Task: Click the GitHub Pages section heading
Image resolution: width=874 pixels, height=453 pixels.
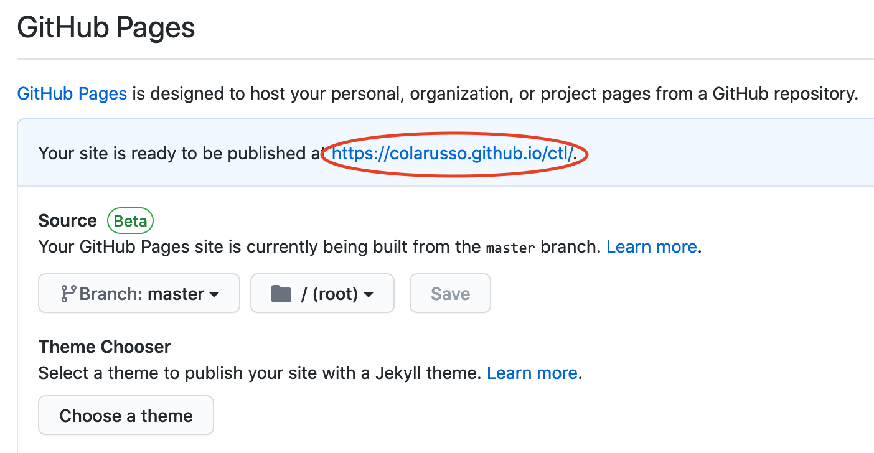Action: coord(106,28)
